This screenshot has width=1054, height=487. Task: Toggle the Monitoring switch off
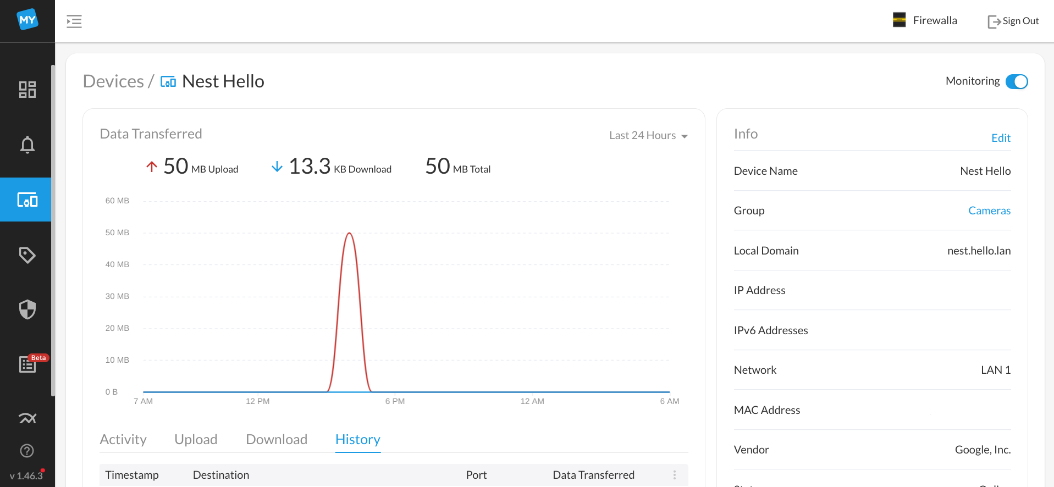click(x=1016, y=81)
